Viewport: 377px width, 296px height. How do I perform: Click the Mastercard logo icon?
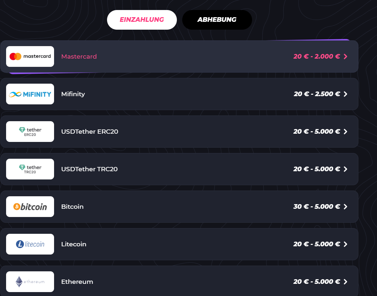pos(30,56)
